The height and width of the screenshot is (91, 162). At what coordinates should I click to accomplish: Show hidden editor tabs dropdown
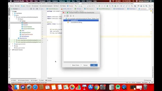click(150, 9)
